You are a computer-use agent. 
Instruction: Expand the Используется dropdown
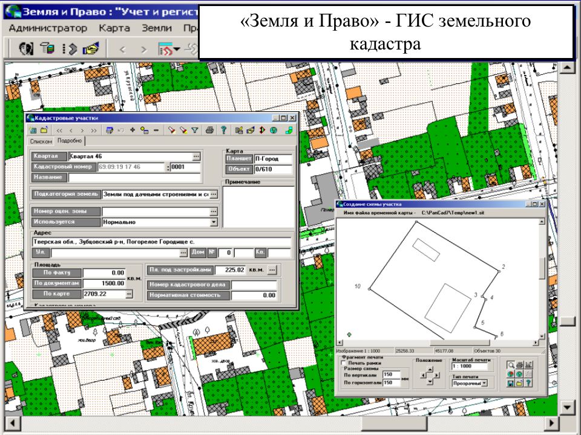(214, 222)
